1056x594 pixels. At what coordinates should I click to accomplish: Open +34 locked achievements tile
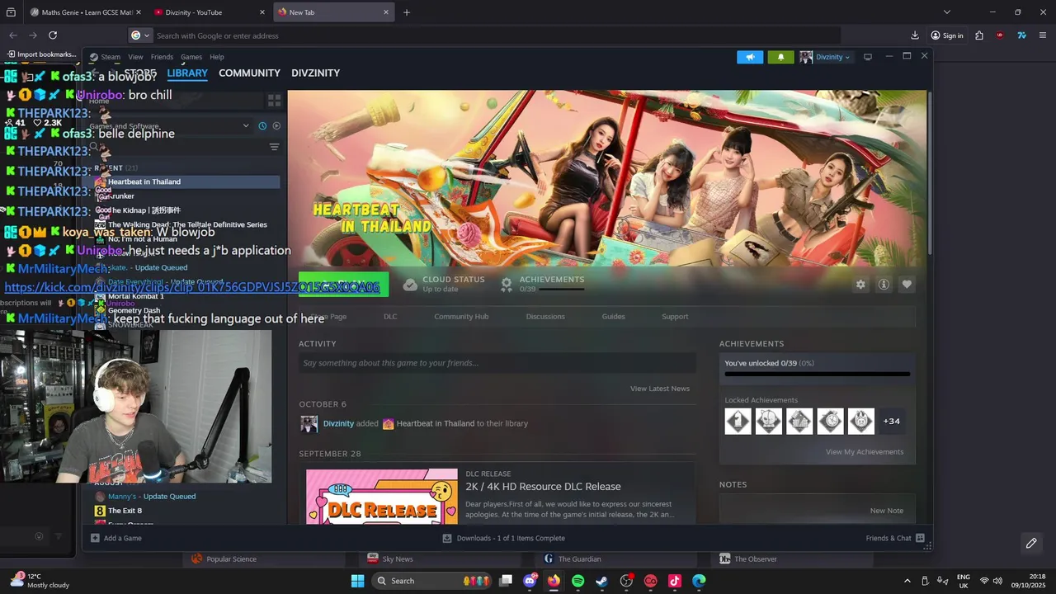click(891, 421)
